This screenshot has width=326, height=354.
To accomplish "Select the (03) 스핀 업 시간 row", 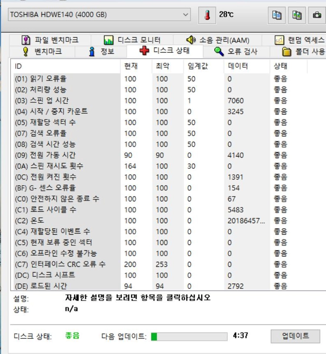I will pos(169,101).
